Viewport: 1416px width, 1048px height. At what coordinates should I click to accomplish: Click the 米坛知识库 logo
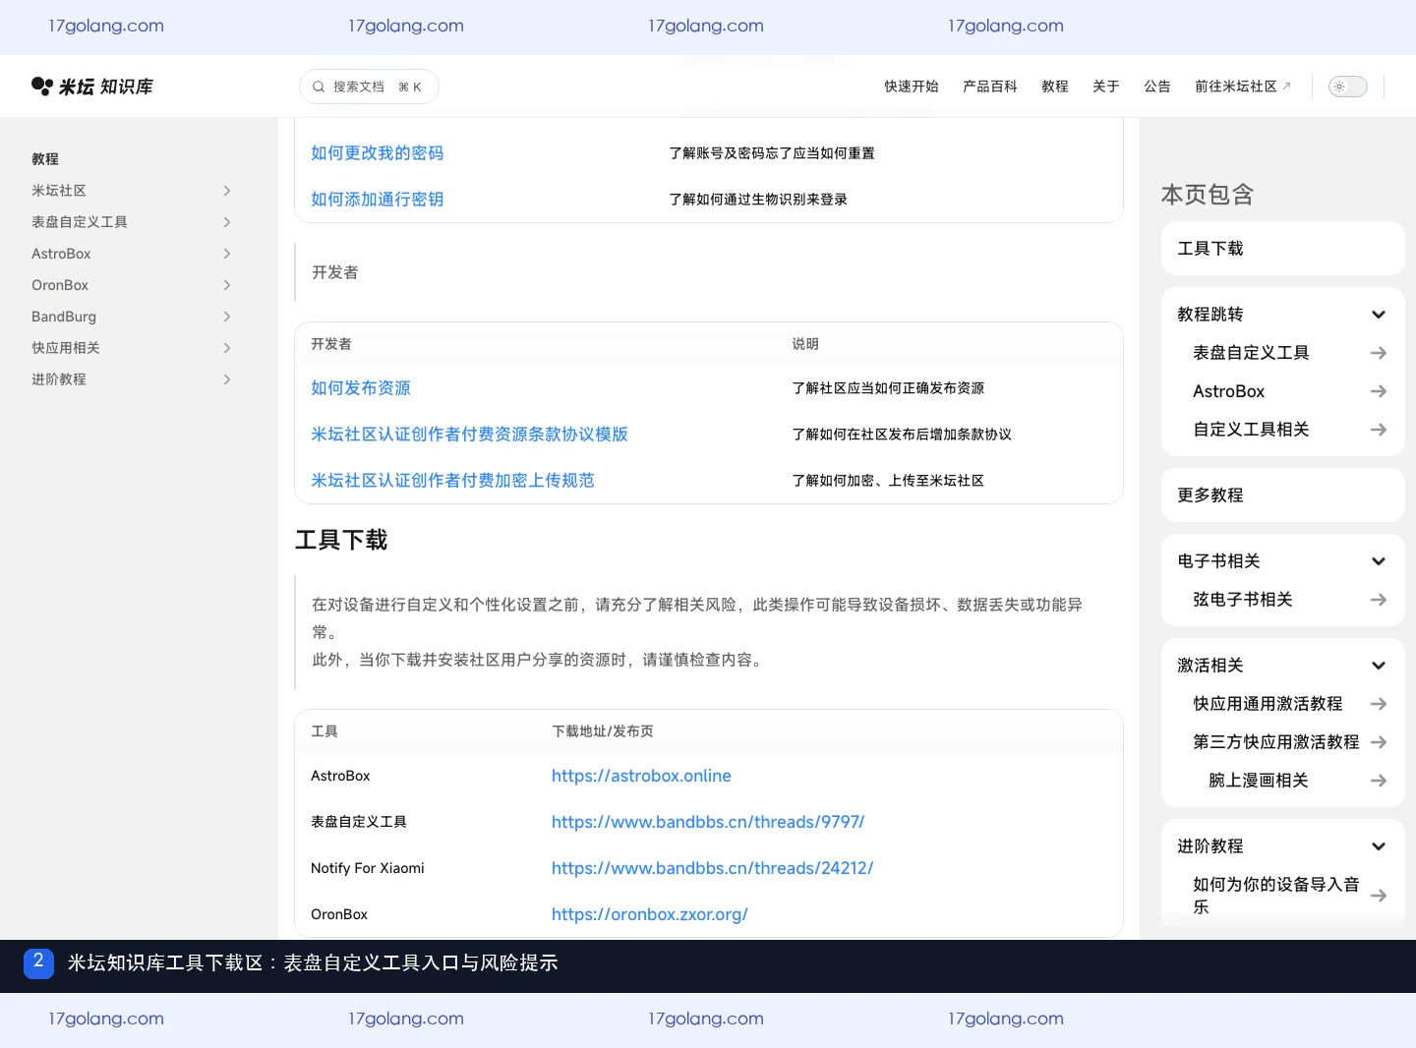(92, 87)
